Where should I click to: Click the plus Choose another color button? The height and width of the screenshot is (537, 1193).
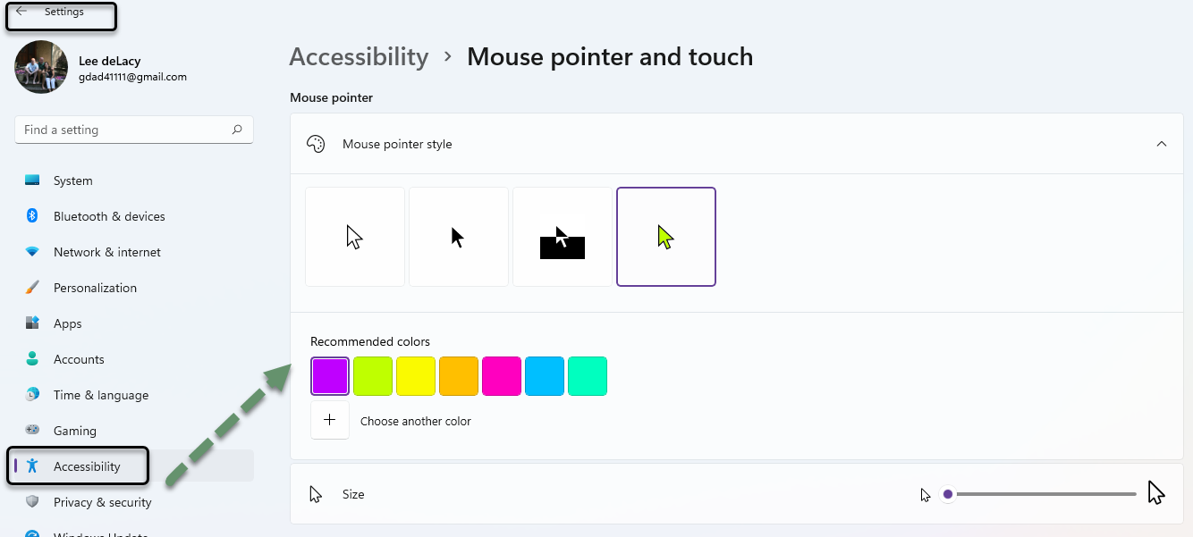(x=330, y=420)
